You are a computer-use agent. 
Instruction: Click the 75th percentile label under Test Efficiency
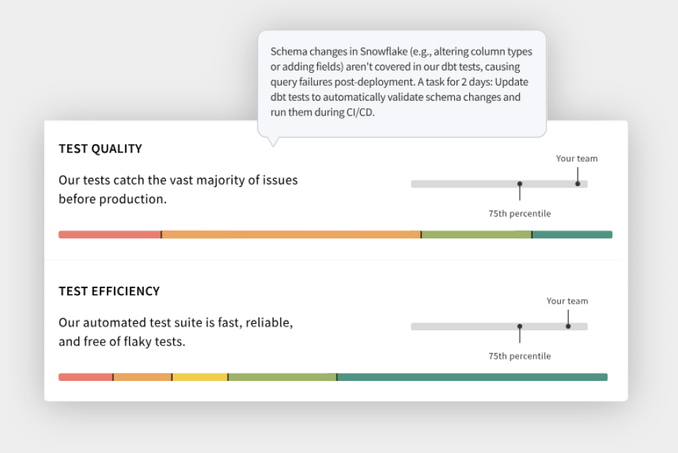point(520,356)
